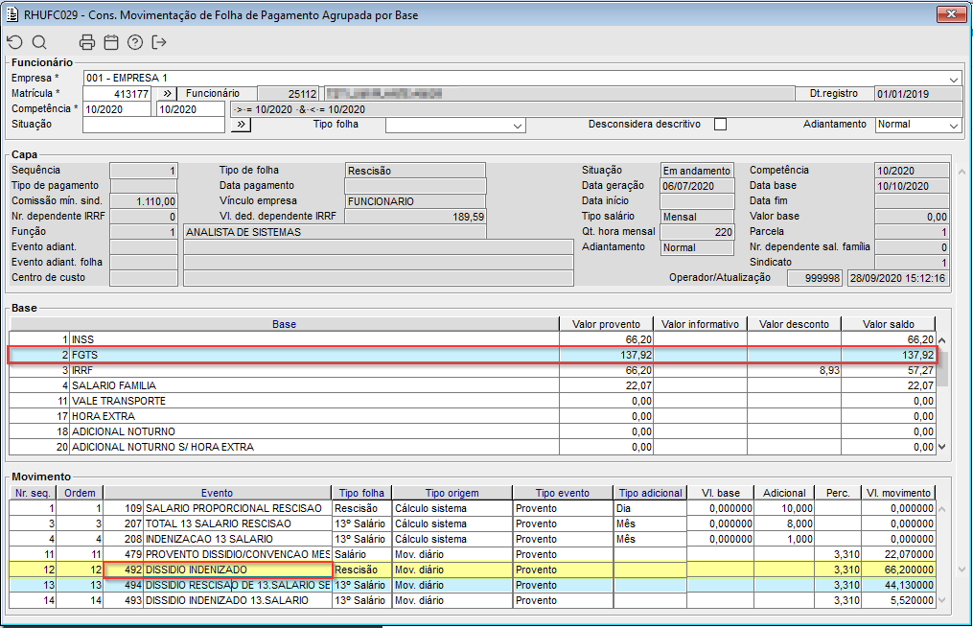This screenshot has height=628, width=973.
Task: Click the exit arrow toolbar icon
Action: 159,42
